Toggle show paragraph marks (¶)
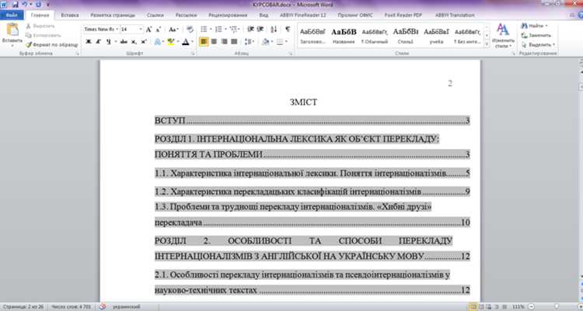This screenshot has width=583, height=311. 288,29
